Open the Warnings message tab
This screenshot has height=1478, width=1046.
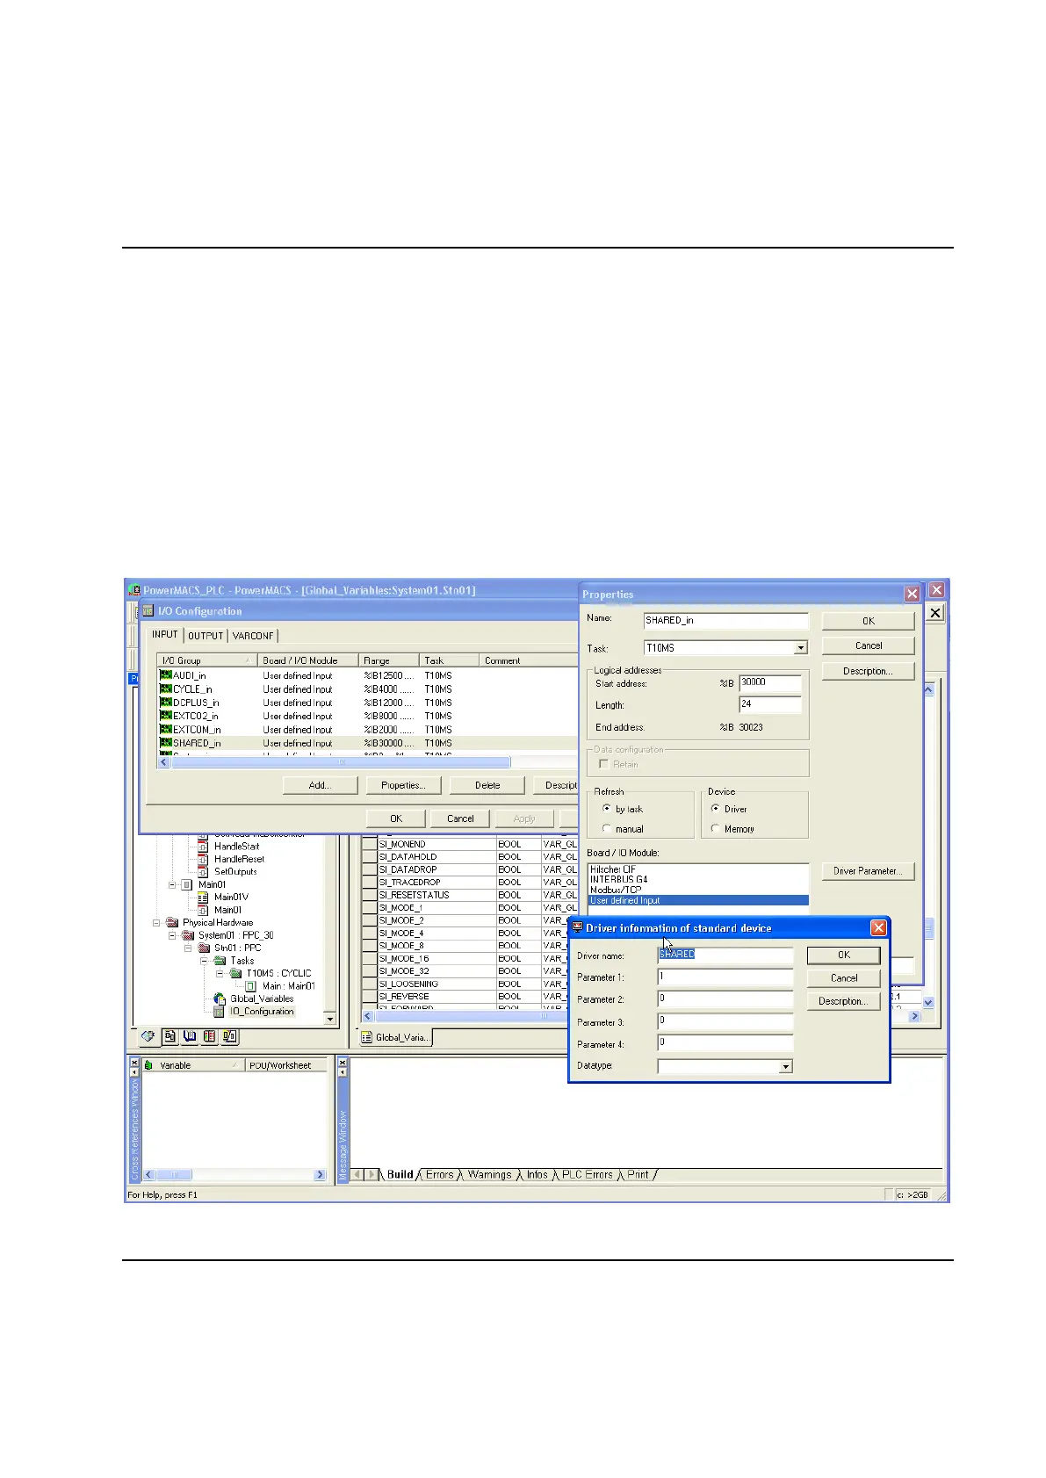[489, 1174]
